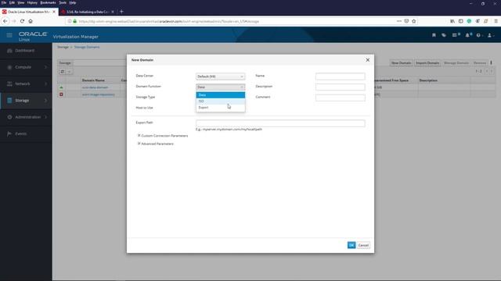501x281 pixels.
Task: Click the Storage sidebar icon
Action: click(x=9, y=101)
